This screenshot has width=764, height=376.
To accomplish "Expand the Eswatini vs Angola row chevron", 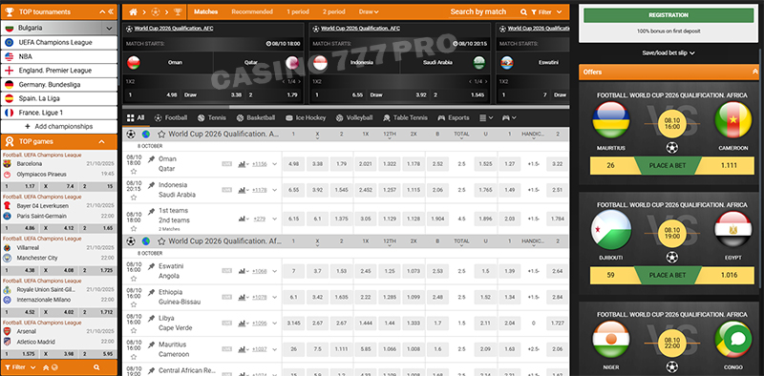I will [275, 271].
